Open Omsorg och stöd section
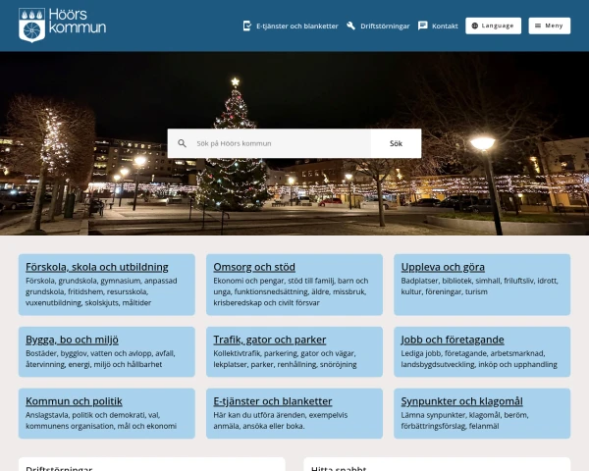This screenshot has height=471, width=589. [254, 267]
